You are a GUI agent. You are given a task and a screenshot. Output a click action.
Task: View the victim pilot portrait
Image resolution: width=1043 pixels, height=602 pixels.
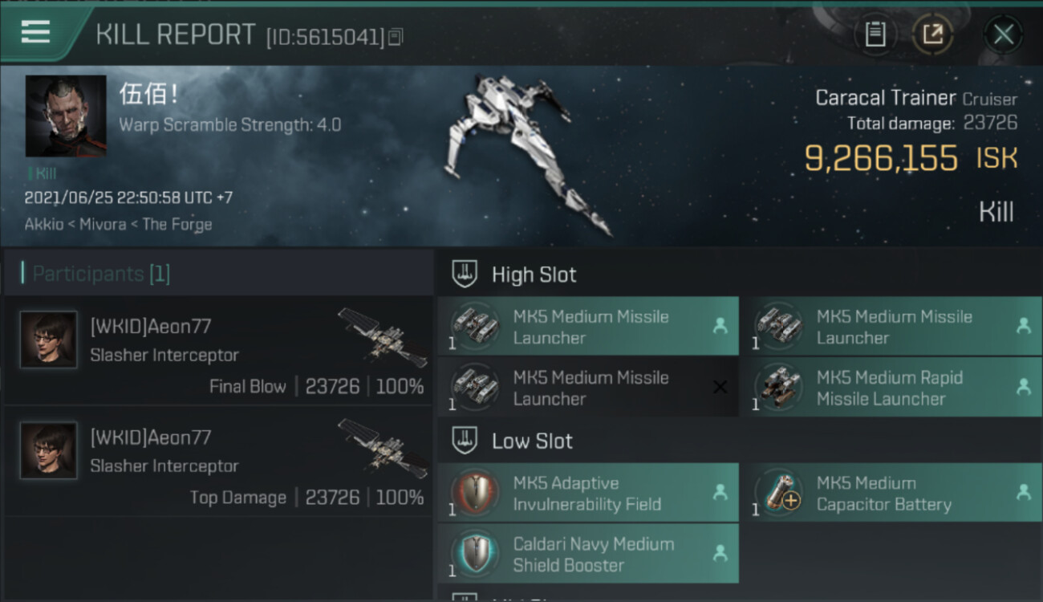coord(66,116)
